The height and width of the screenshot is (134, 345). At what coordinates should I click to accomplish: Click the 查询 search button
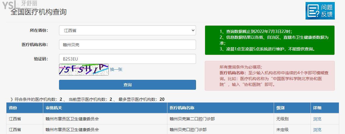pos(127,85)
